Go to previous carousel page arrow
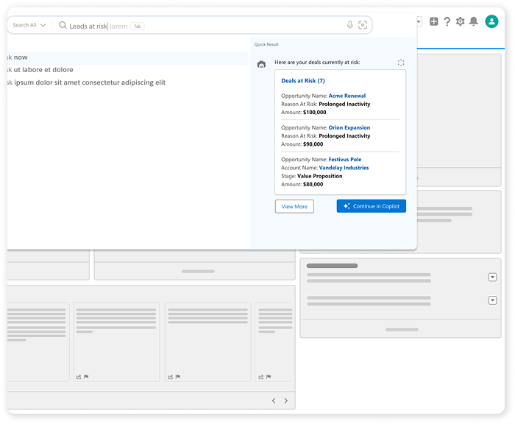 tap(274, 400)
